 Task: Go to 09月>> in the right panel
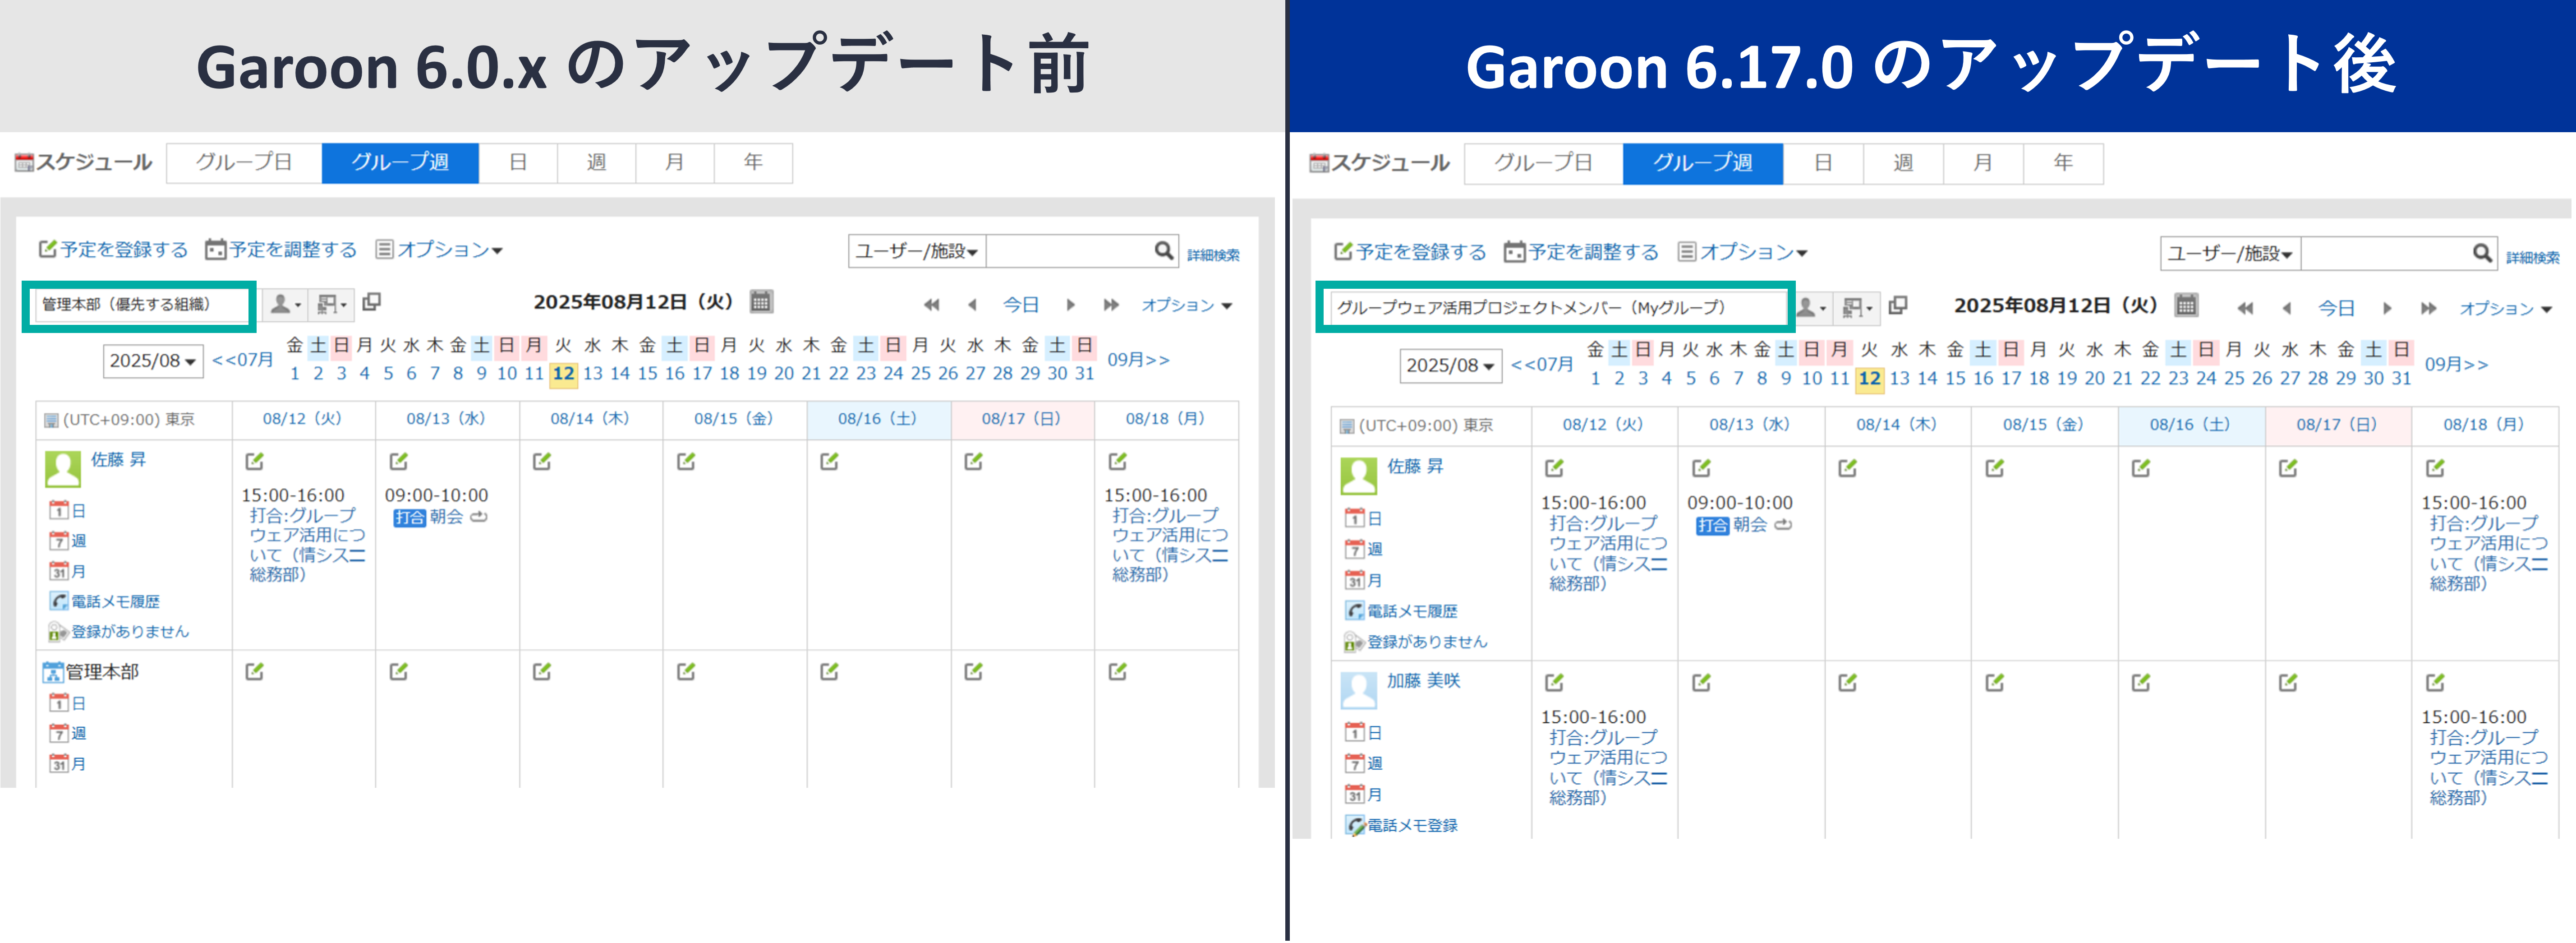[2456, 364]
